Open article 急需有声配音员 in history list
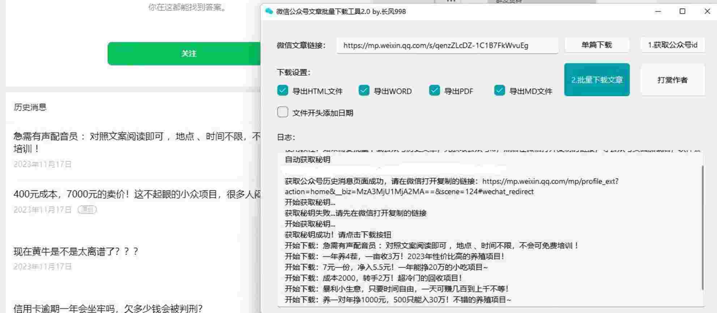 click(137, 142)
